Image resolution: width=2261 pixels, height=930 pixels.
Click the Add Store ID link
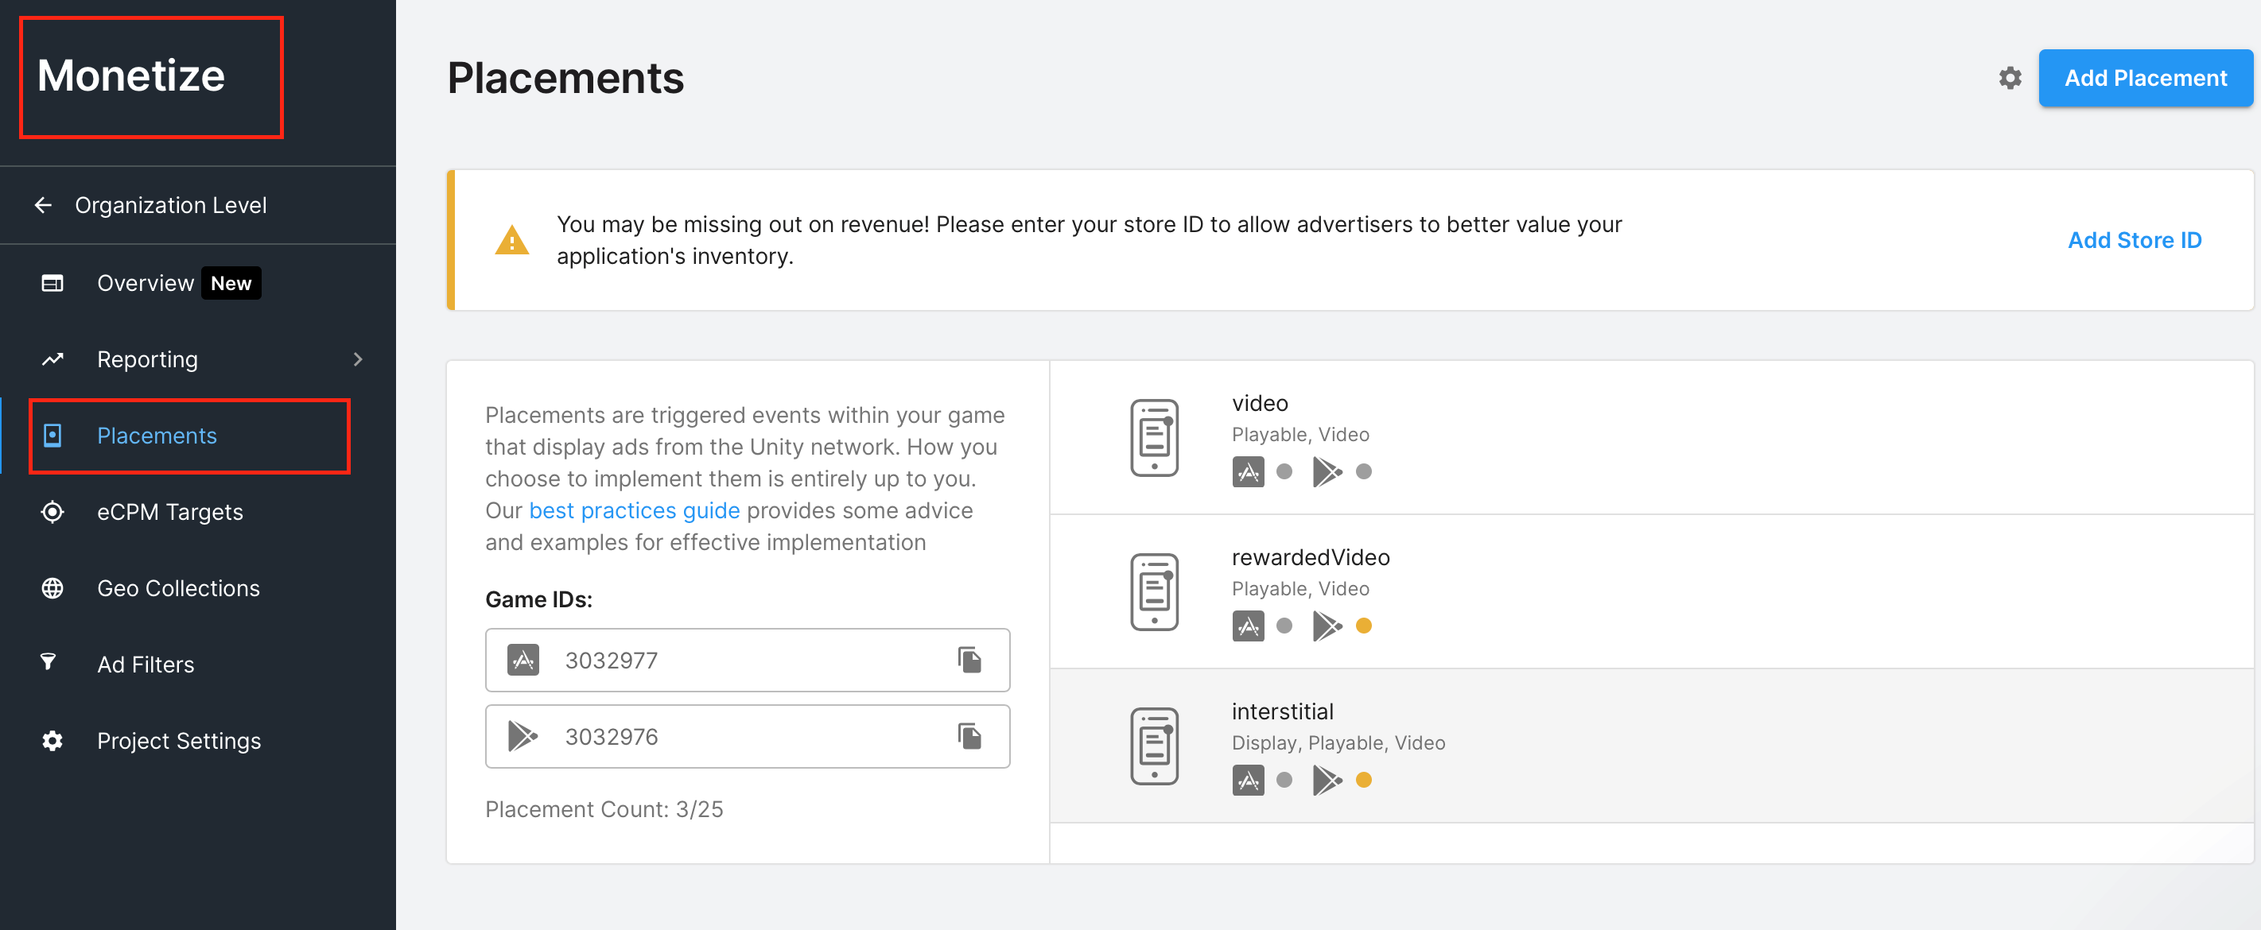point(2134,240)
